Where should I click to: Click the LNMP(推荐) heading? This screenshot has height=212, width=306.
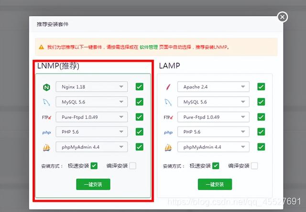point(58,66)
